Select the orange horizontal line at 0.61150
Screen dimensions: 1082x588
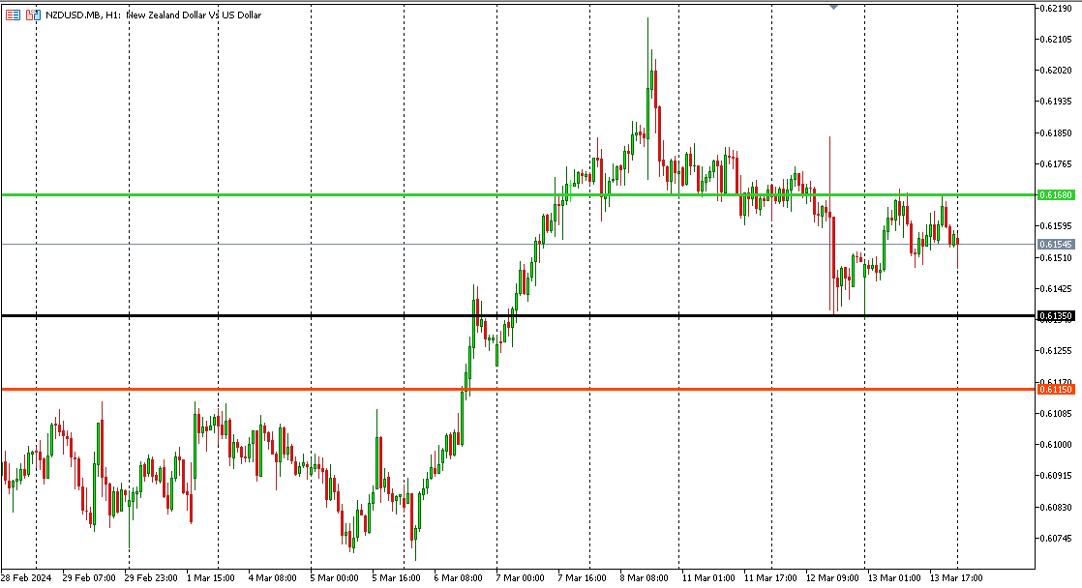518,390
